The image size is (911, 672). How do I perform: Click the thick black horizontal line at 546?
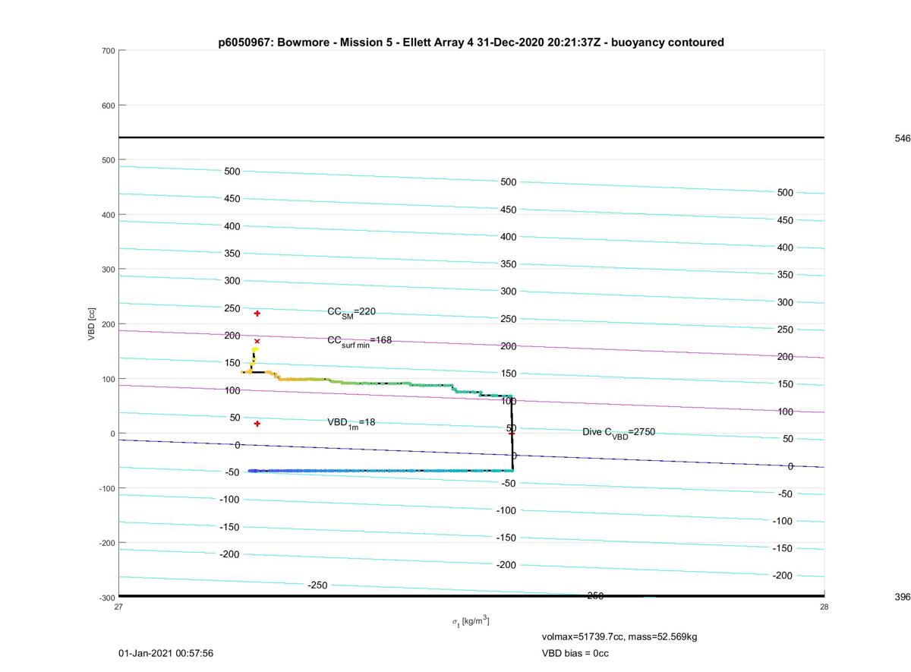click(471, 137)
